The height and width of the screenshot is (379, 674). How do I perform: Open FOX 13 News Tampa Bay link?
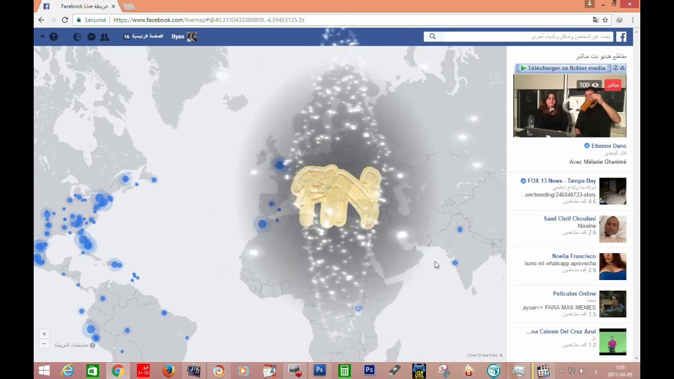point(562,181)
